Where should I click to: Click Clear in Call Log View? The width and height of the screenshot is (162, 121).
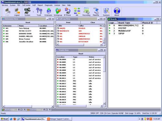[x=93, y=22]
